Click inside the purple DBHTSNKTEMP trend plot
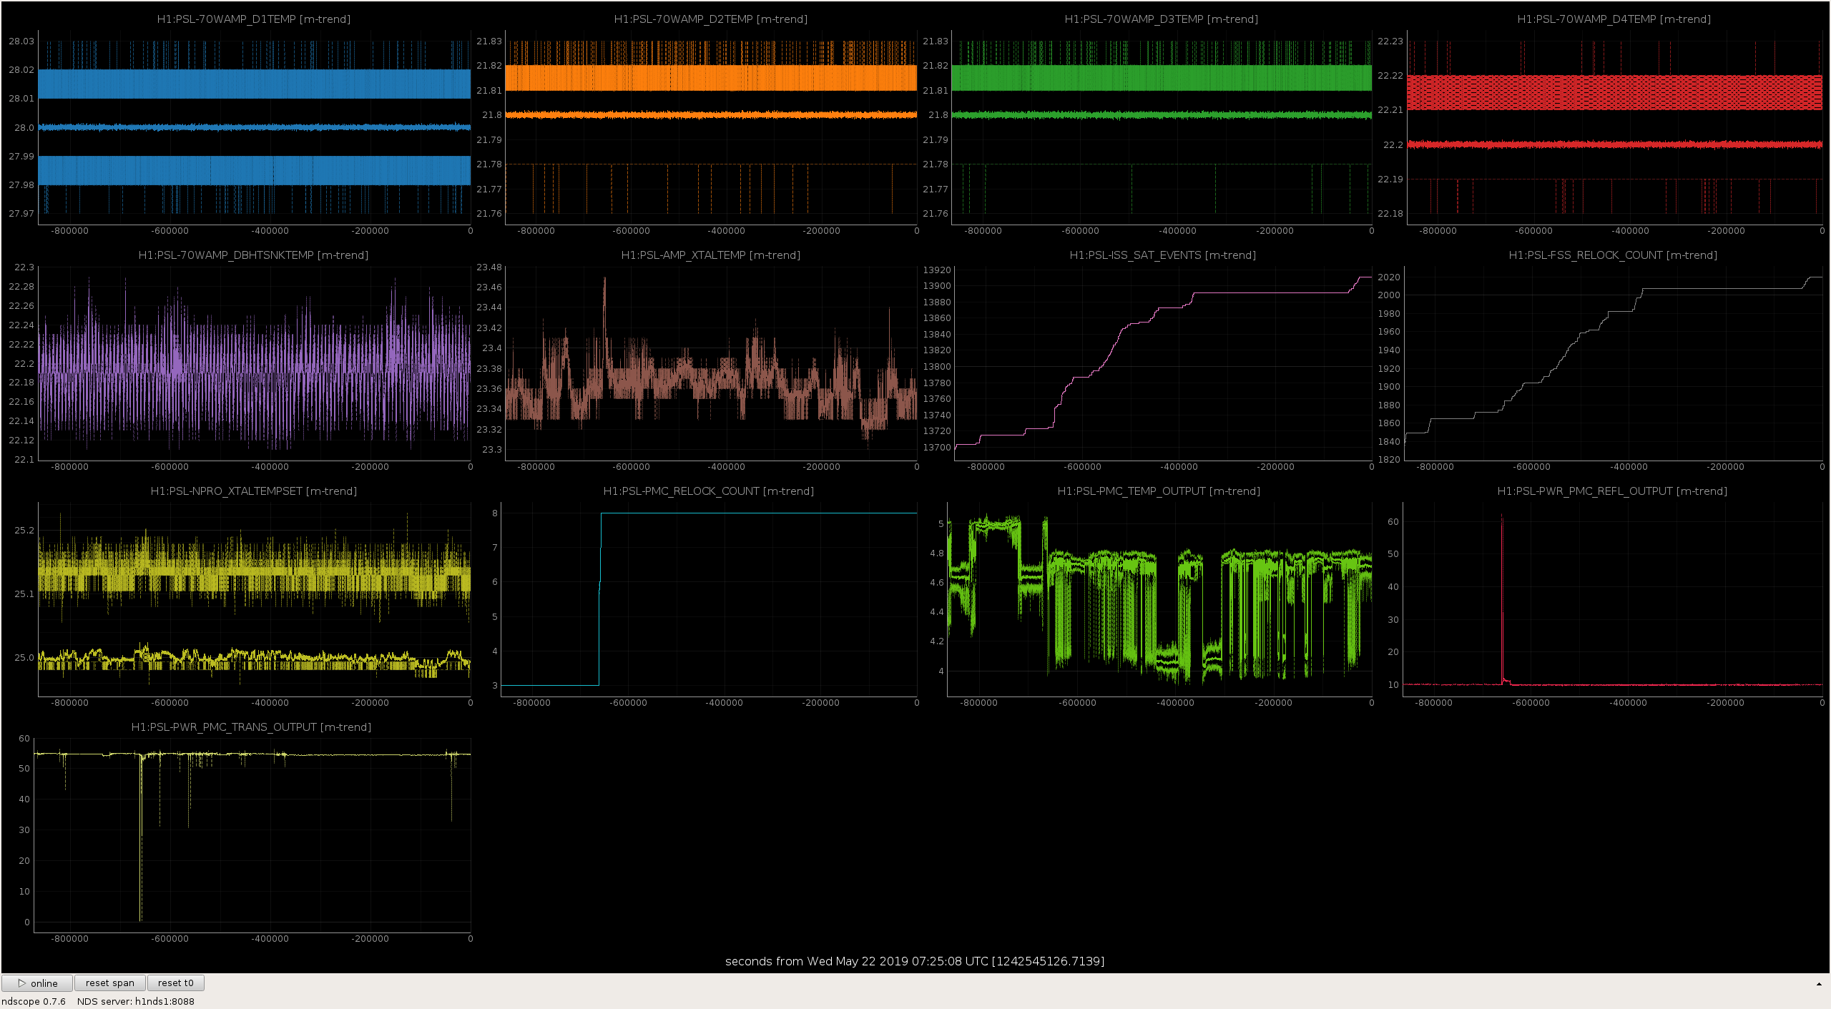 tap(255, 363)
